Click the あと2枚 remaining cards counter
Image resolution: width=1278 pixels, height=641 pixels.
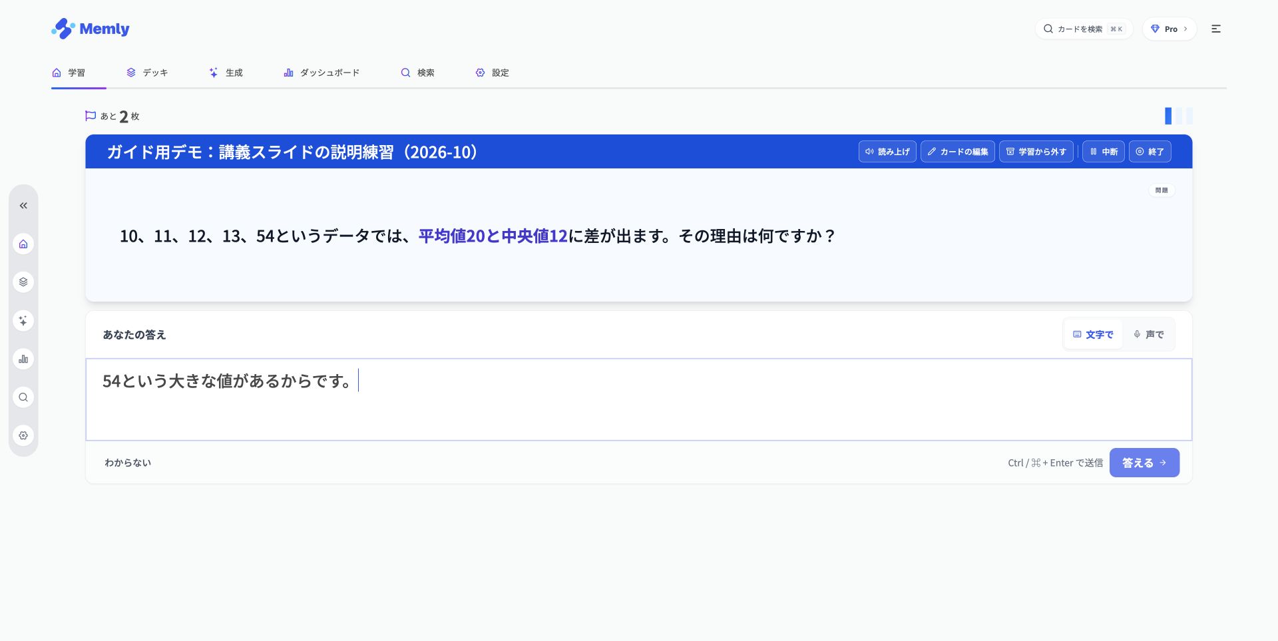pos(112,116)
